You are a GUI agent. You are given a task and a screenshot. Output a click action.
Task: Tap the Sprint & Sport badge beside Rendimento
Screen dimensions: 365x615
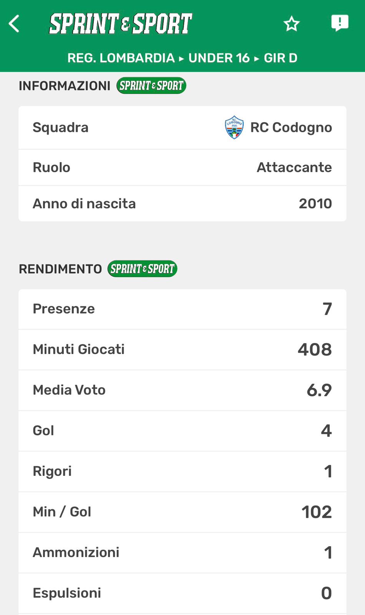click(142, 269)
